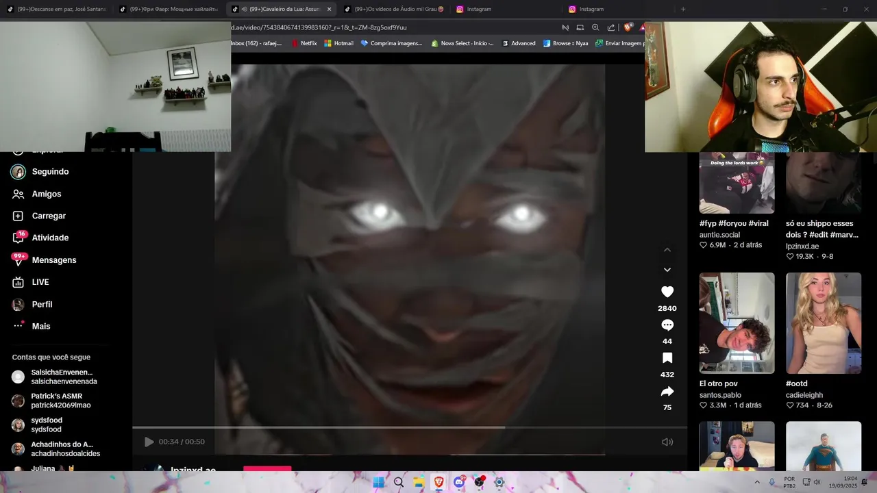Image resolution: width=877 pixels, height=493 pixels.
Task: Switch to 'Os vídeos de Áudio mil Grau' tab
Action: coord(393,9)
